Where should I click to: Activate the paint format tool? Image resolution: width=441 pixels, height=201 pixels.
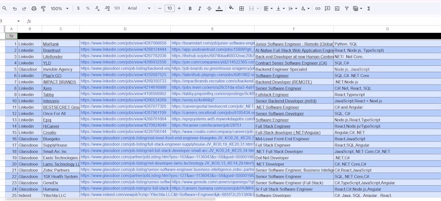43,8
